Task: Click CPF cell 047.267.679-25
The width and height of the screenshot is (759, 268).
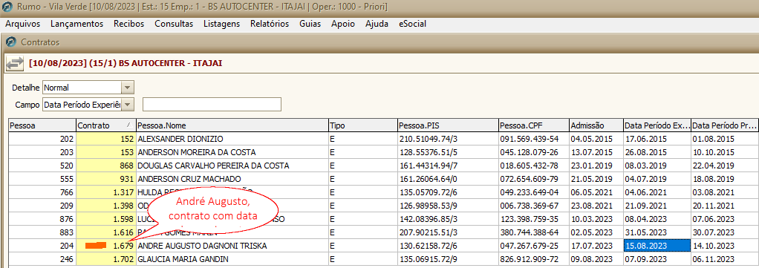Action: coord(534,246)
